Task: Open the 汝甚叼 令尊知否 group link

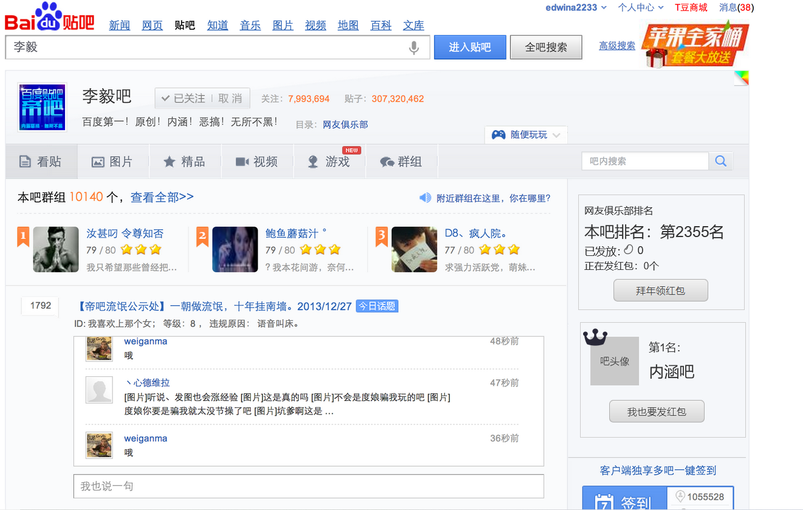Action: 125,233
